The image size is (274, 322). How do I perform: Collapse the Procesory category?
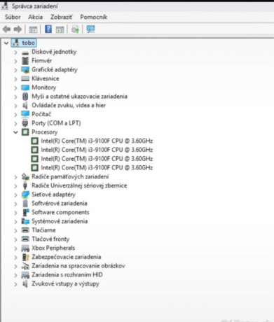coord(15,132)
